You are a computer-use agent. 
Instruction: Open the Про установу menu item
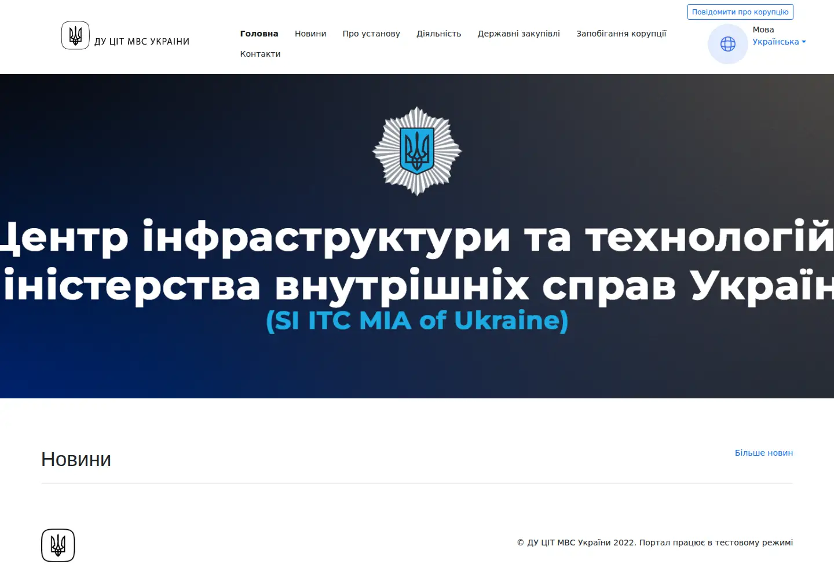(x=371, y=34)
